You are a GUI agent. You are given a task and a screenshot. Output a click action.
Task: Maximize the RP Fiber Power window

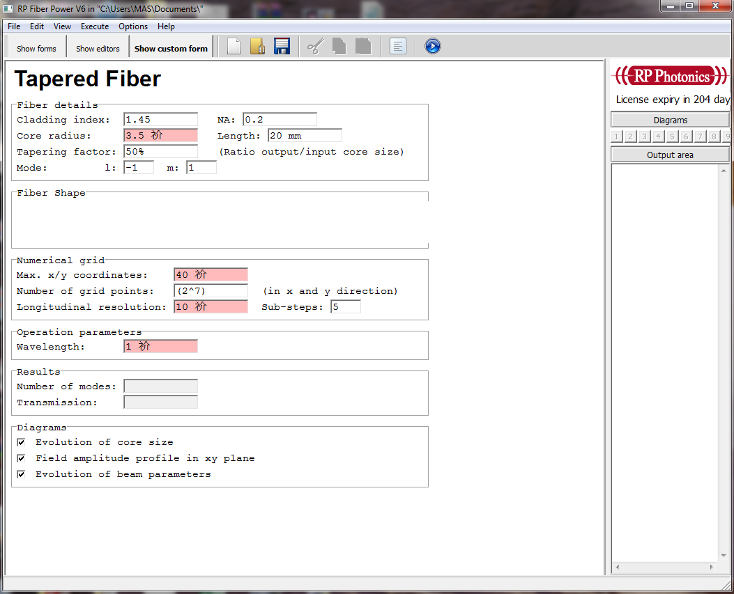coord(689,6)
